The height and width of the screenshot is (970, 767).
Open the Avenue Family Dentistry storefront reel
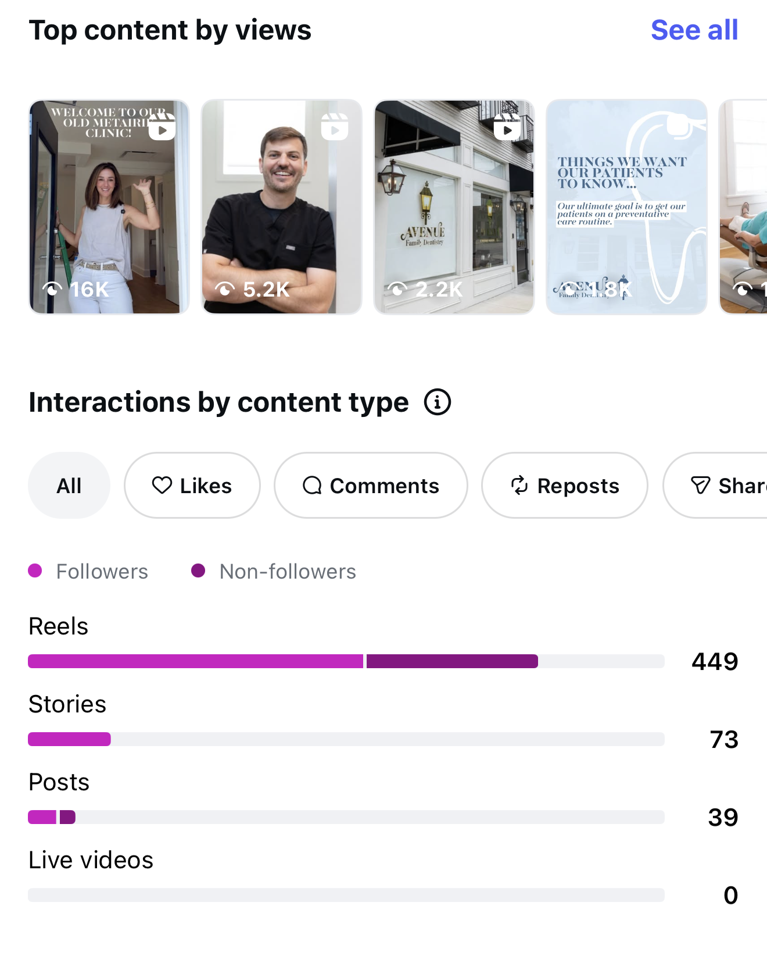click(454, 207)
